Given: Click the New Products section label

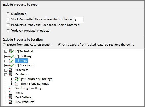Looking at the screenshot, I should click(x=25, y=102).
